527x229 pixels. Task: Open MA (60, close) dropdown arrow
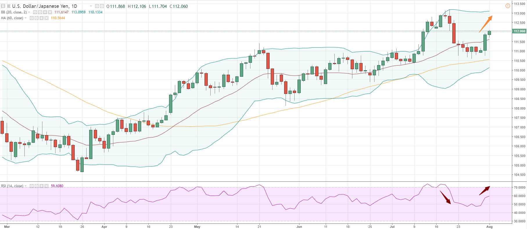pos(26,18)
